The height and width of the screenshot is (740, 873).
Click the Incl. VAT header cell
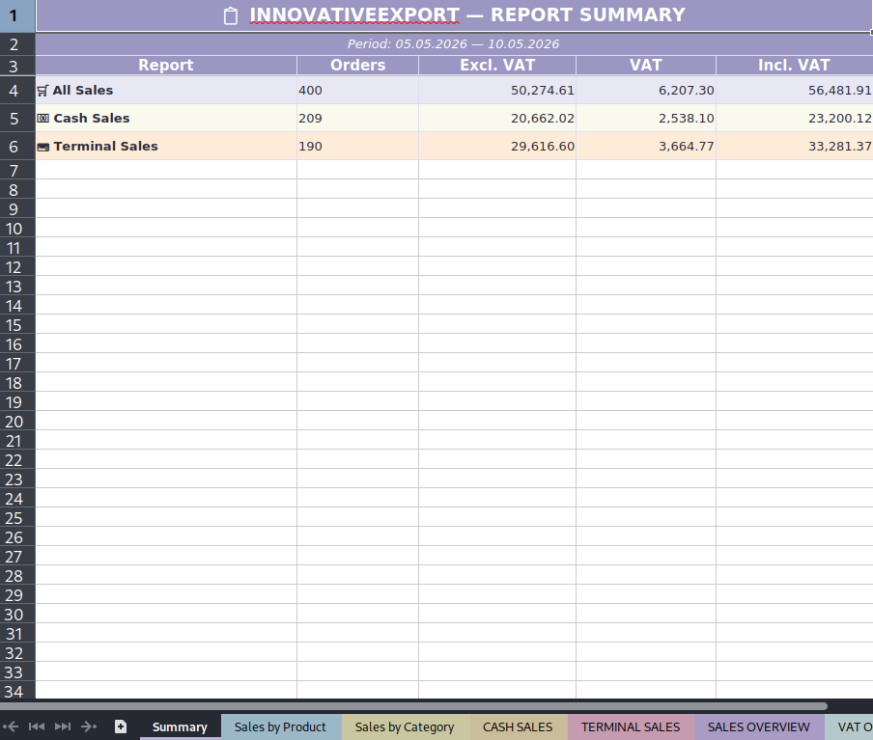[x=795, y=65]
